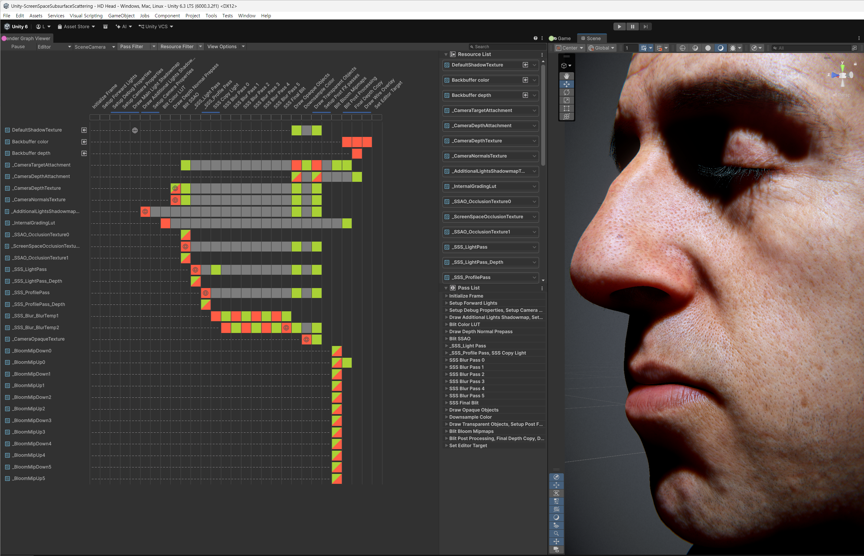Open the GameObject menu
This screenshot has width=864, height=556.
pos(121,15)
